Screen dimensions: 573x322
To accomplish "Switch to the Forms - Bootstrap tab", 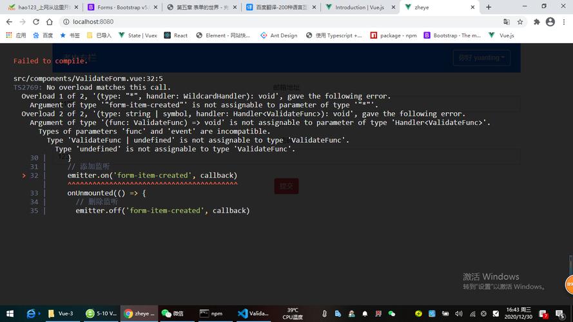I will 119,7.
